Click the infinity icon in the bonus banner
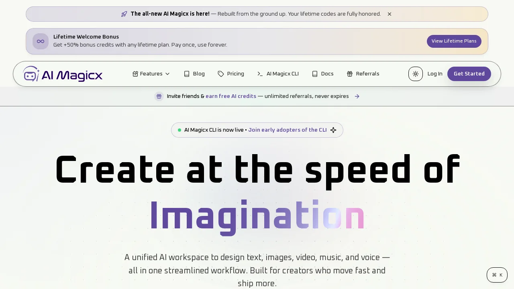 [x=41, y=41]
